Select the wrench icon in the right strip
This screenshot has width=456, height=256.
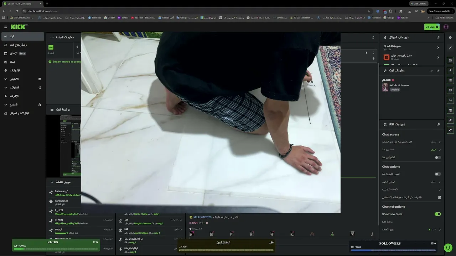click(x=450, y=120)
